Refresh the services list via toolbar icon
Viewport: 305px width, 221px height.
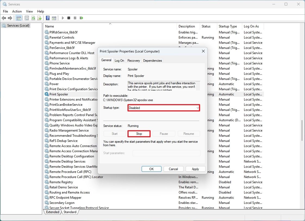click(x=33, y=18)
